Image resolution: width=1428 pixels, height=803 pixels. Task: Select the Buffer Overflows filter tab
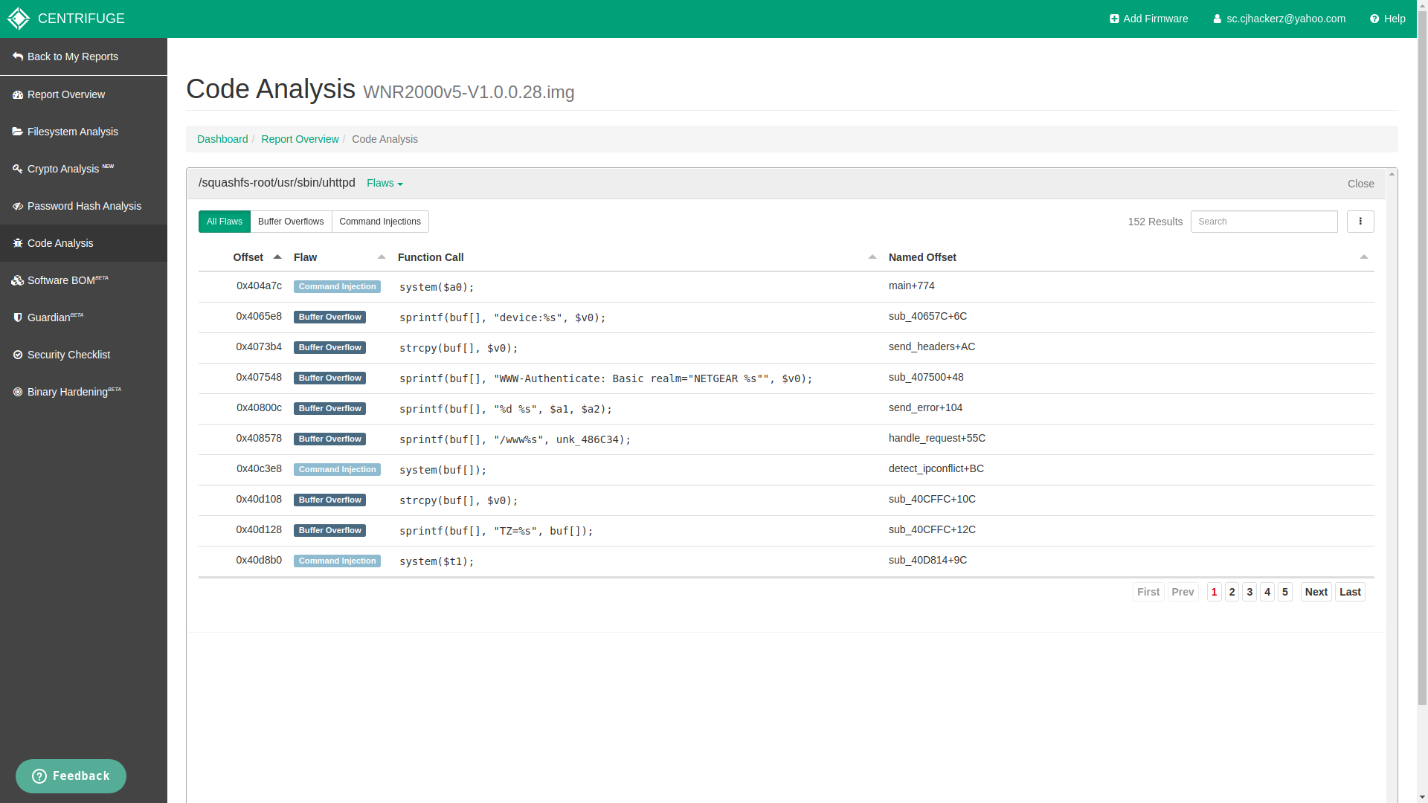(291, 222)
